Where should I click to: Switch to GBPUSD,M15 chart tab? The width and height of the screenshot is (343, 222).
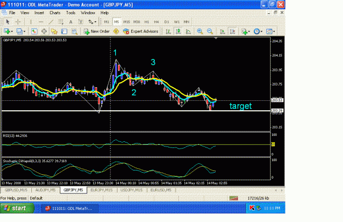coord(16,190)
